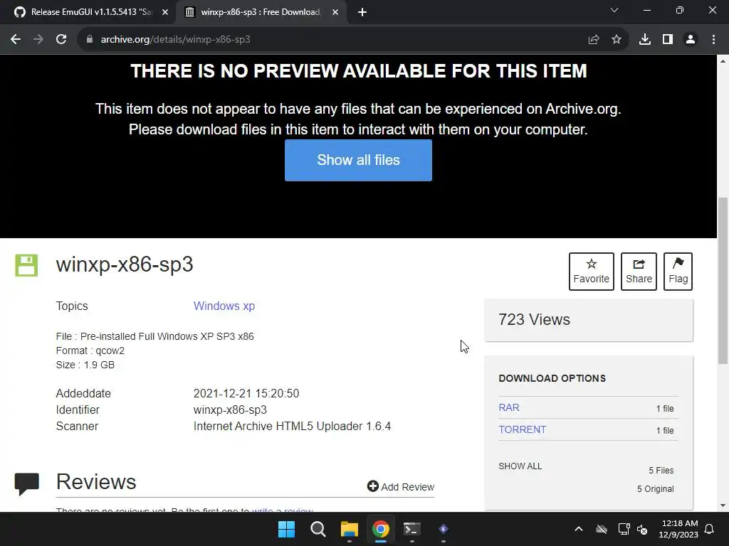The height and width of the screenshot is (546, 729).
Task: Click the Chrome taskbar icon
Action: coord(381,529)
